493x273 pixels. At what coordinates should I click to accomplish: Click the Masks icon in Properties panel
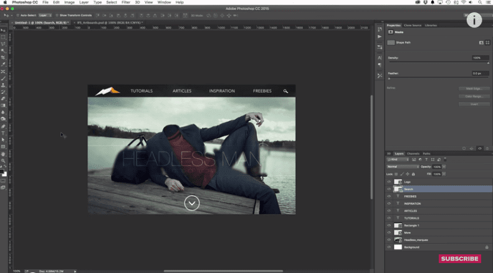(x=391, y=32)
